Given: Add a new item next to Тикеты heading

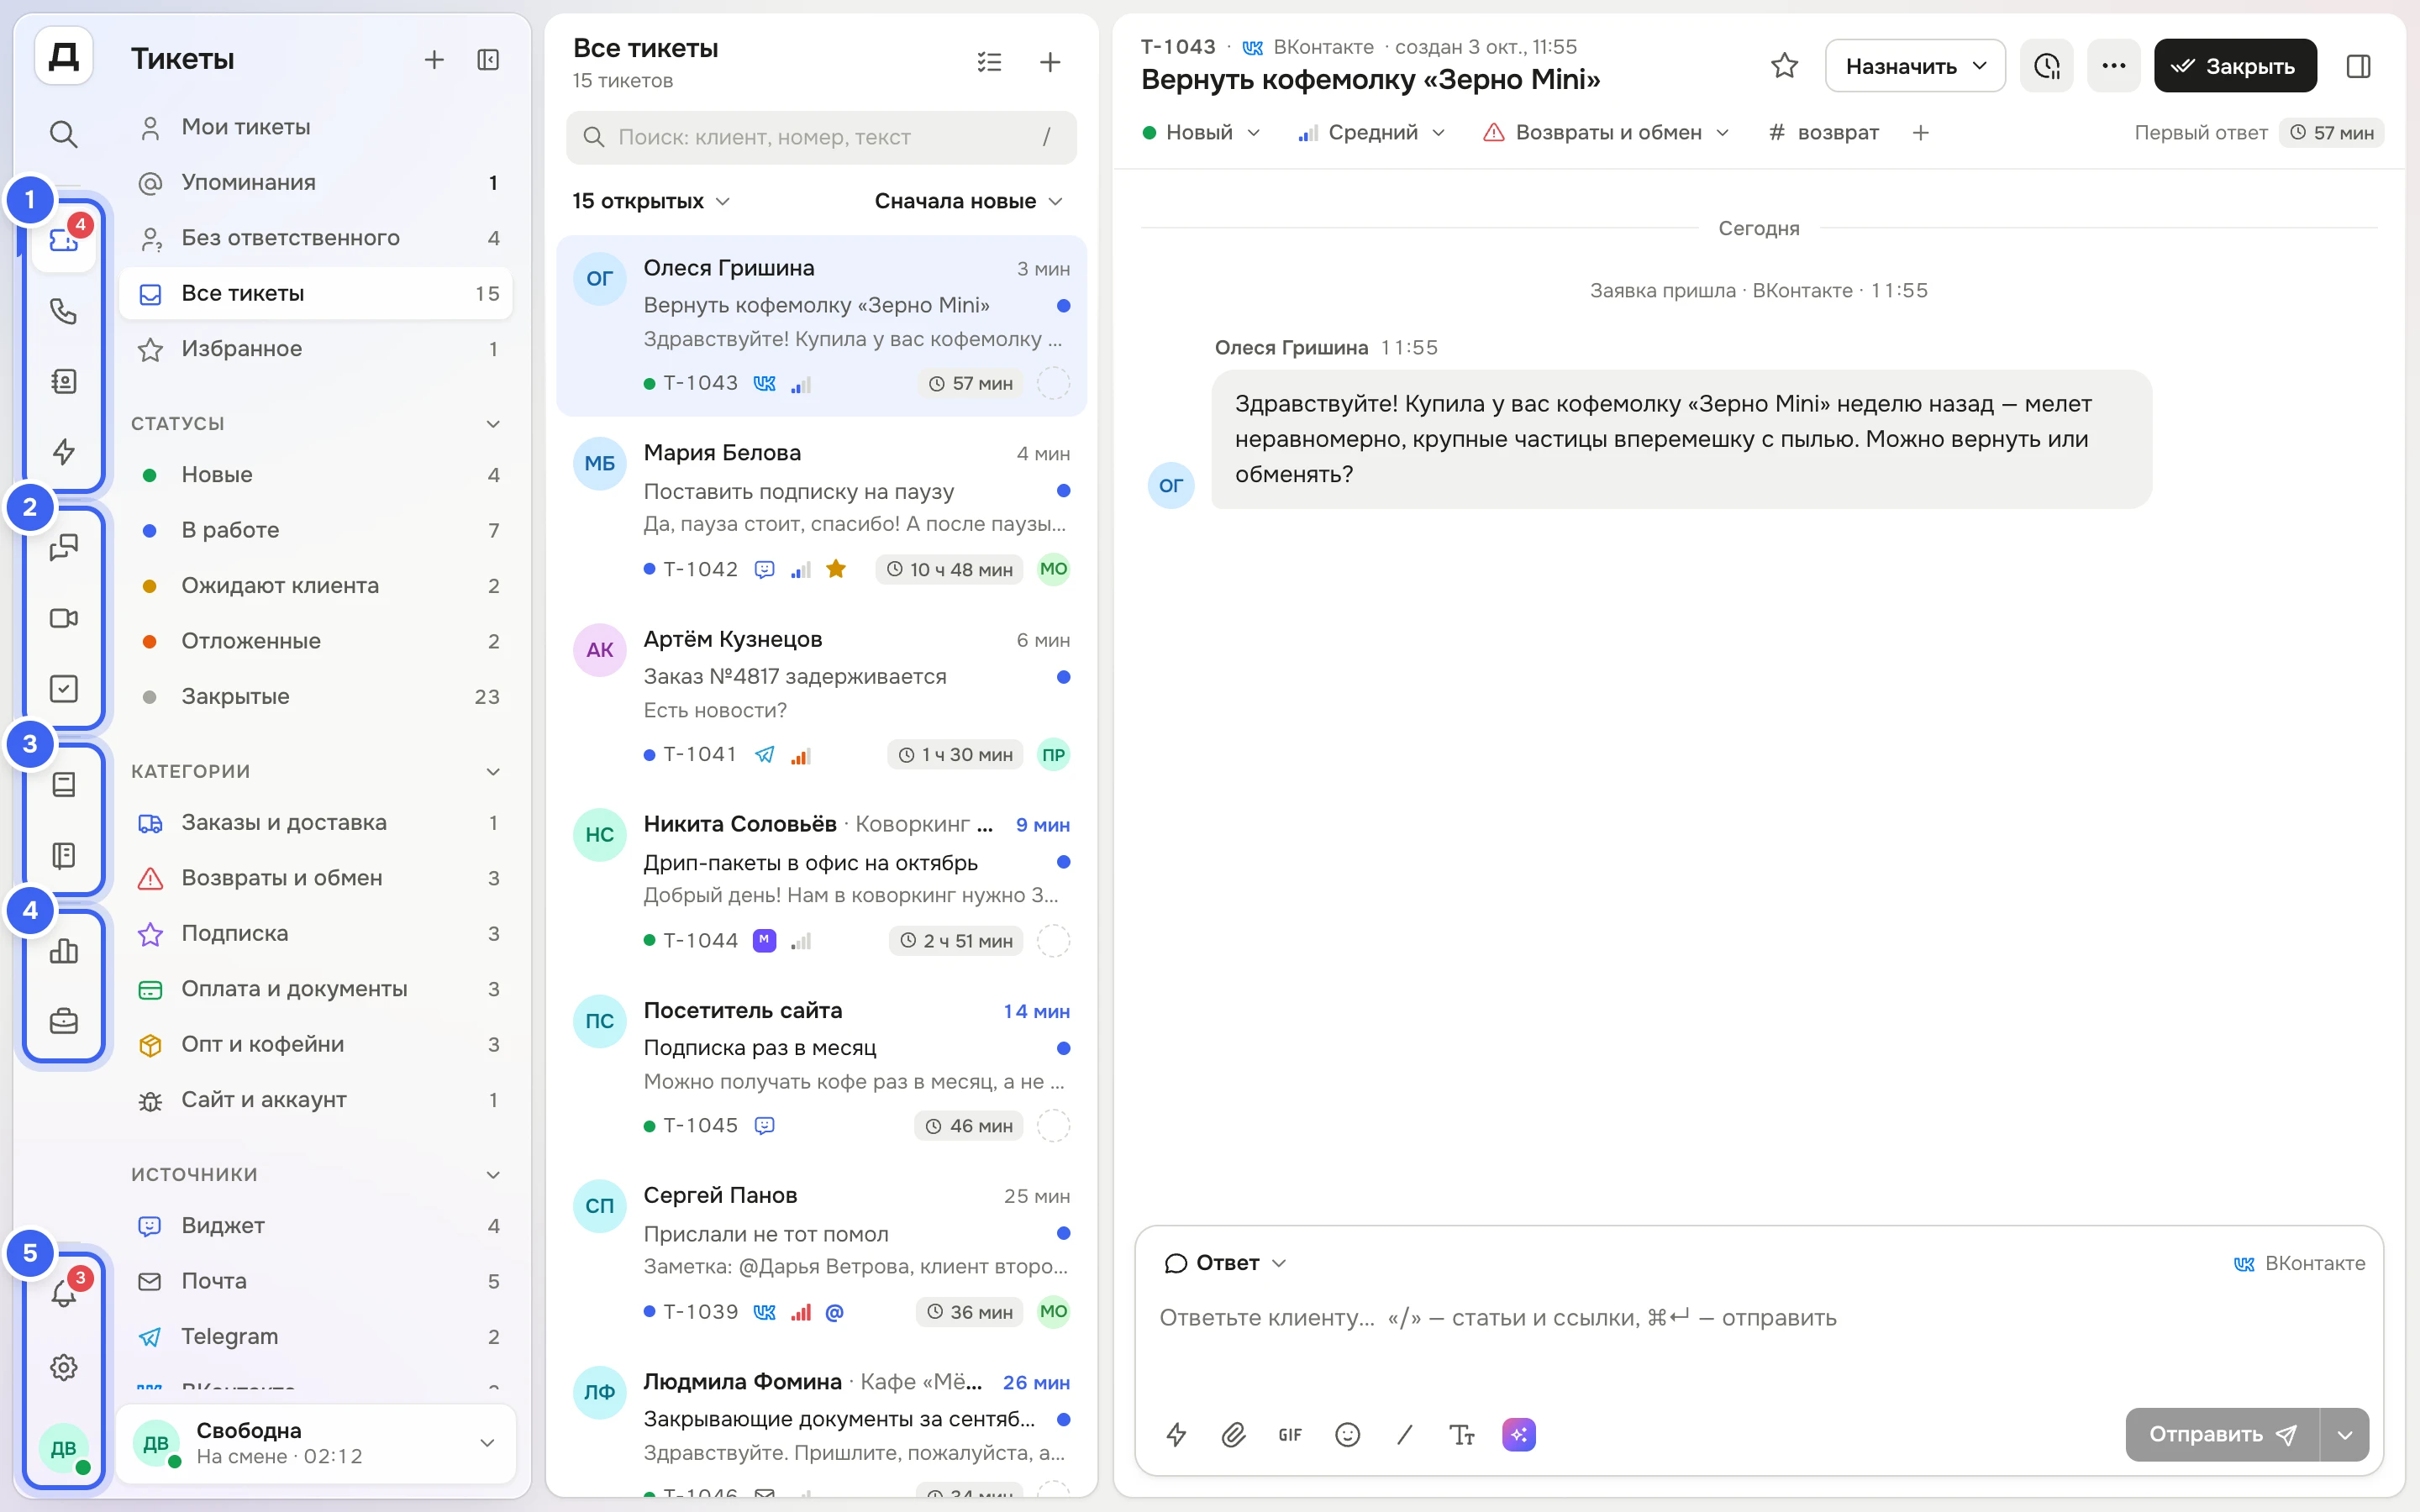Looking at the screenshot, I should pos(434,60).
